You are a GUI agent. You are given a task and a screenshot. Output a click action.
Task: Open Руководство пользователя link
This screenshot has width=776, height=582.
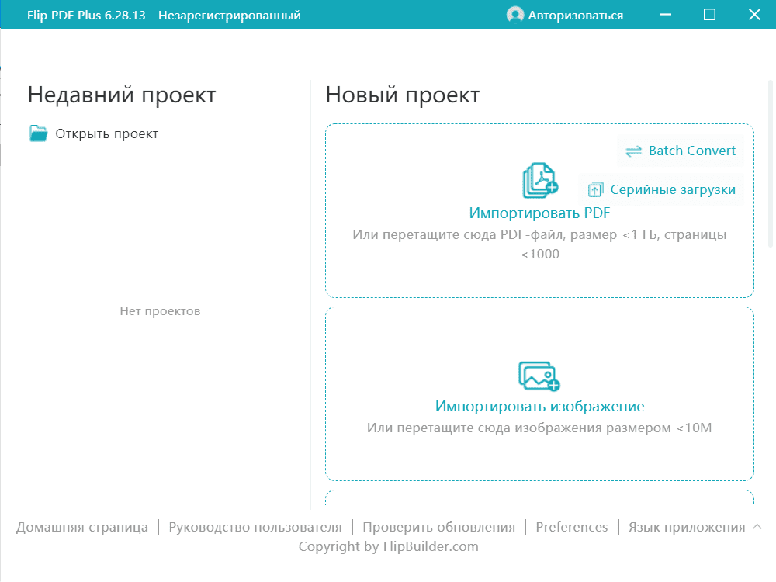point(255,527)
